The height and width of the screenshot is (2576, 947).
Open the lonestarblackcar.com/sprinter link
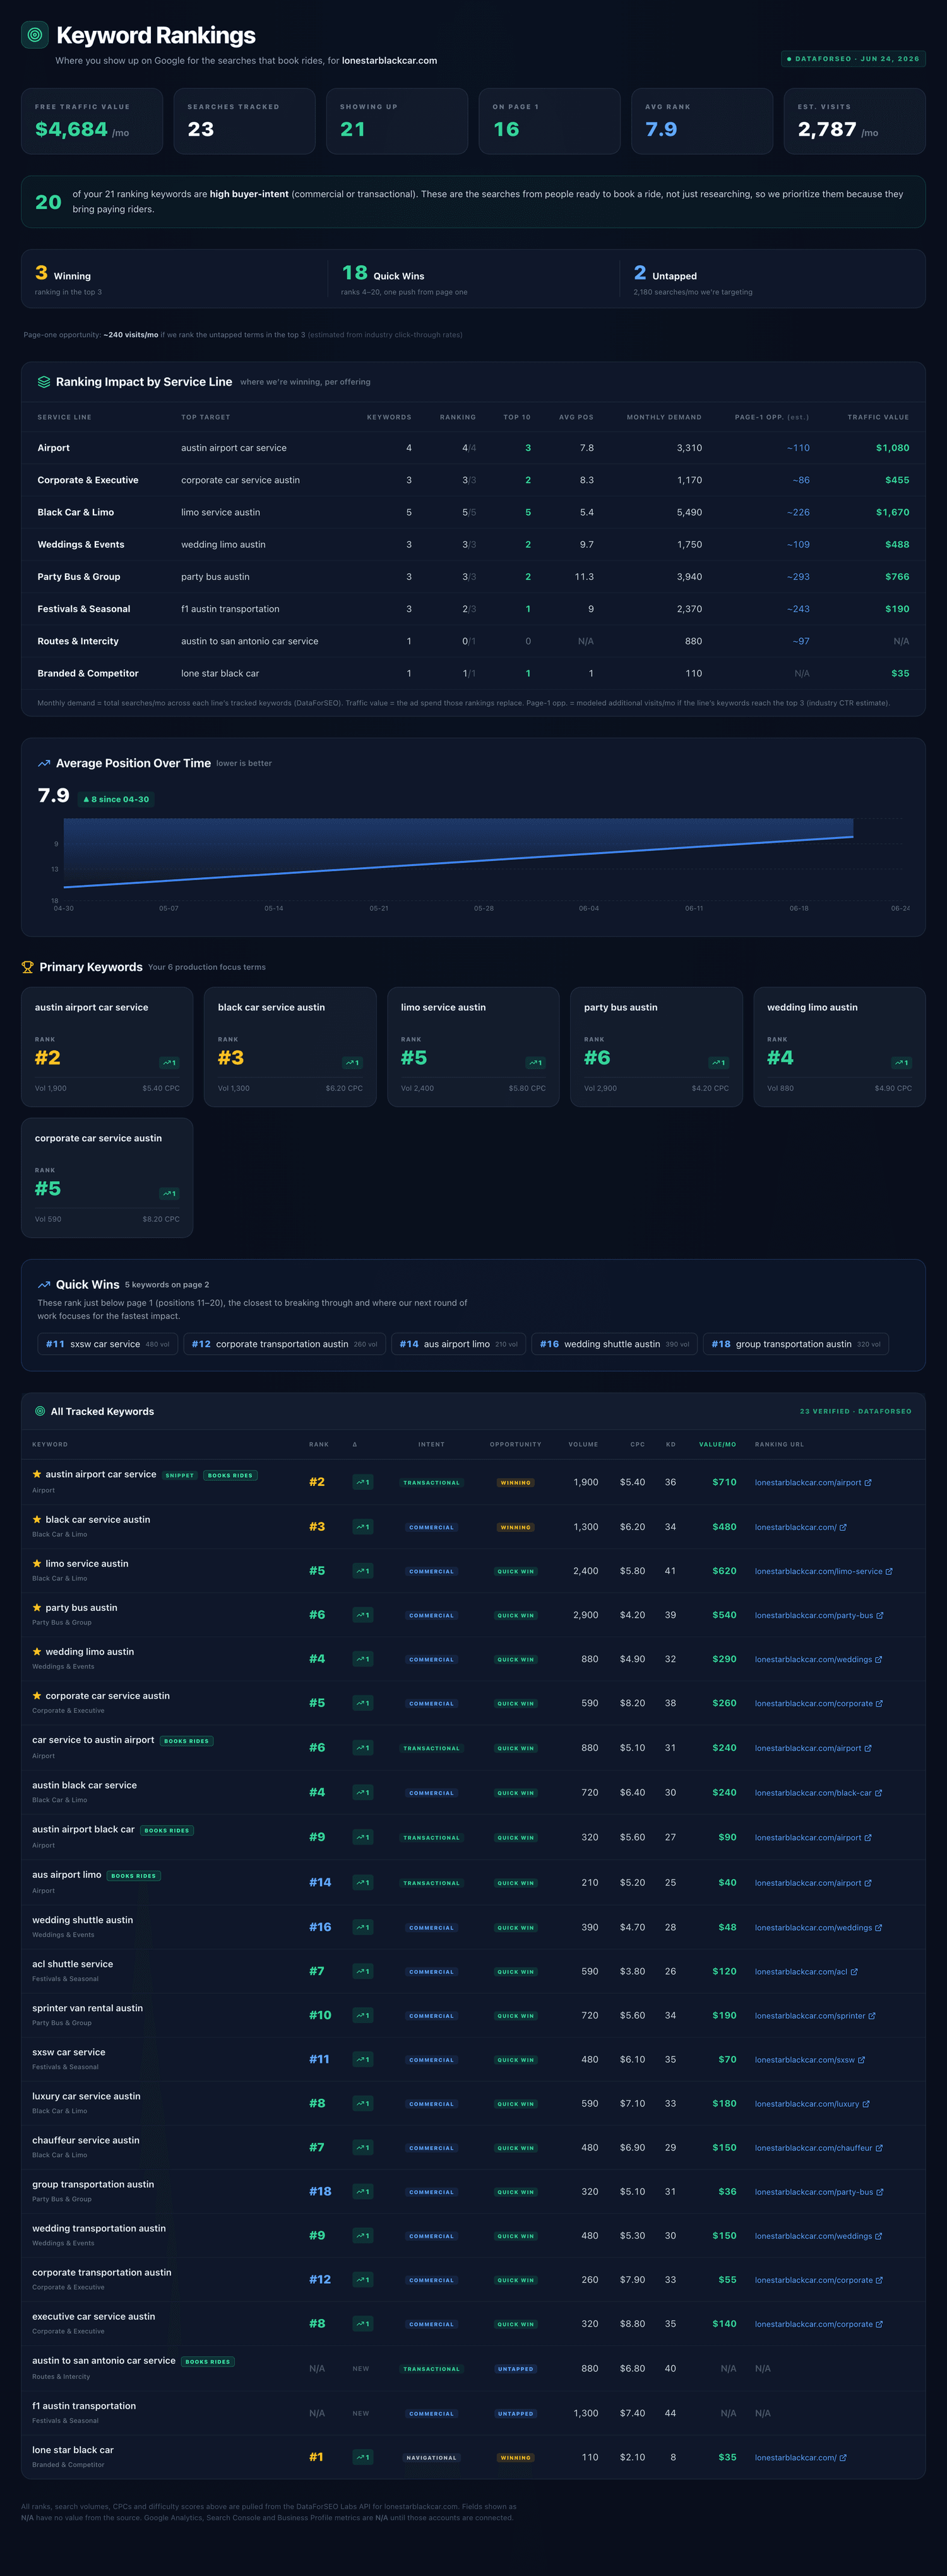coord(815,2015)
